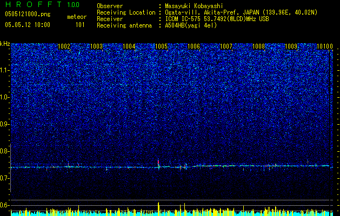Select the filename 0505121000.png
The image size is (340, 216).
(28, 15)
